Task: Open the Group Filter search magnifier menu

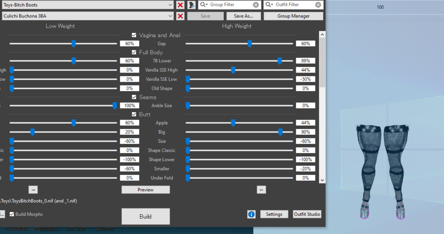Action: tap(204, 5)
